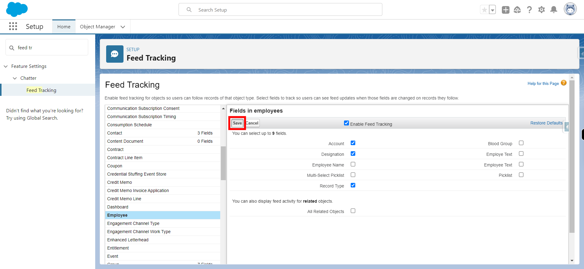
Task: Open the Object Manager dropdown chevron
Action: pos(123,27)
